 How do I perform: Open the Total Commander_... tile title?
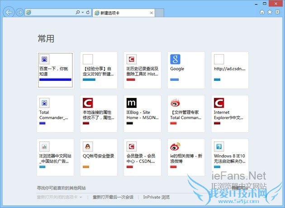tap(54, 115)
